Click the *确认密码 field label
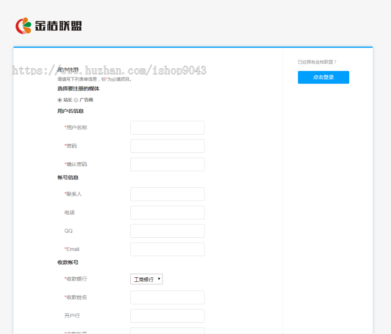391x334 pixels. (76, 165)
